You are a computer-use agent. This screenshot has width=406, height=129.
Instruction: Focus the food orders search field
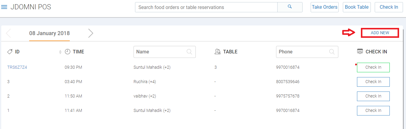tap(206, 7)
